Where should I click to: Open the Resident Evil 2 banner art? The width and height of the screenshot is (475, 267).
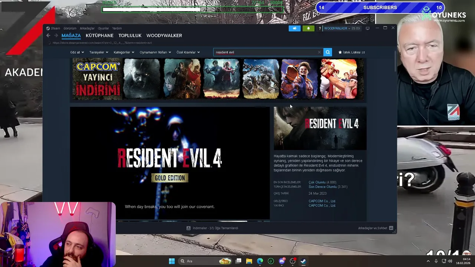[x=222, y=79]
